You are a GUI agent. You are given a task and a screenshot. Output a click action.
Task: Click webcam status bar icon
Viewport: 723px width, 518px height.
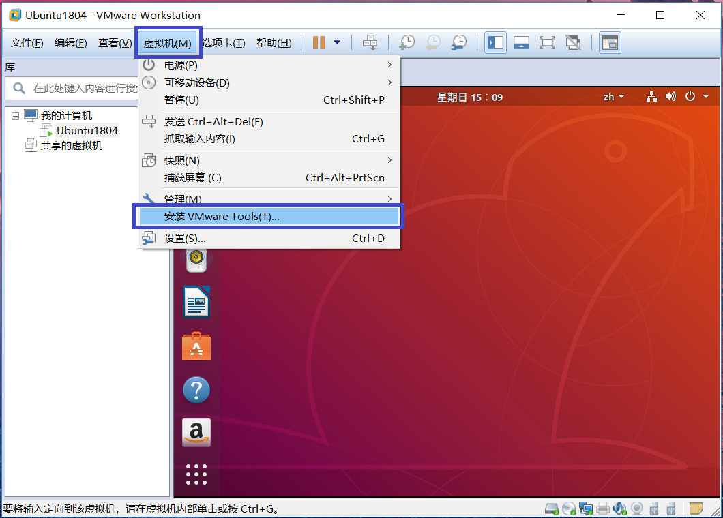[x=637, y=508]
